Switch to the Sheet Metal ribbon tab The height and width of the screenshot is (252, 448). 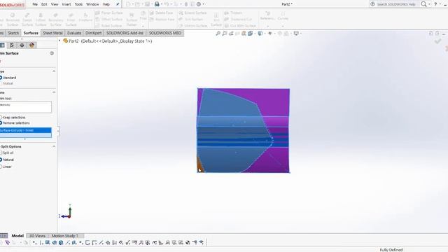tap(52, 33)
